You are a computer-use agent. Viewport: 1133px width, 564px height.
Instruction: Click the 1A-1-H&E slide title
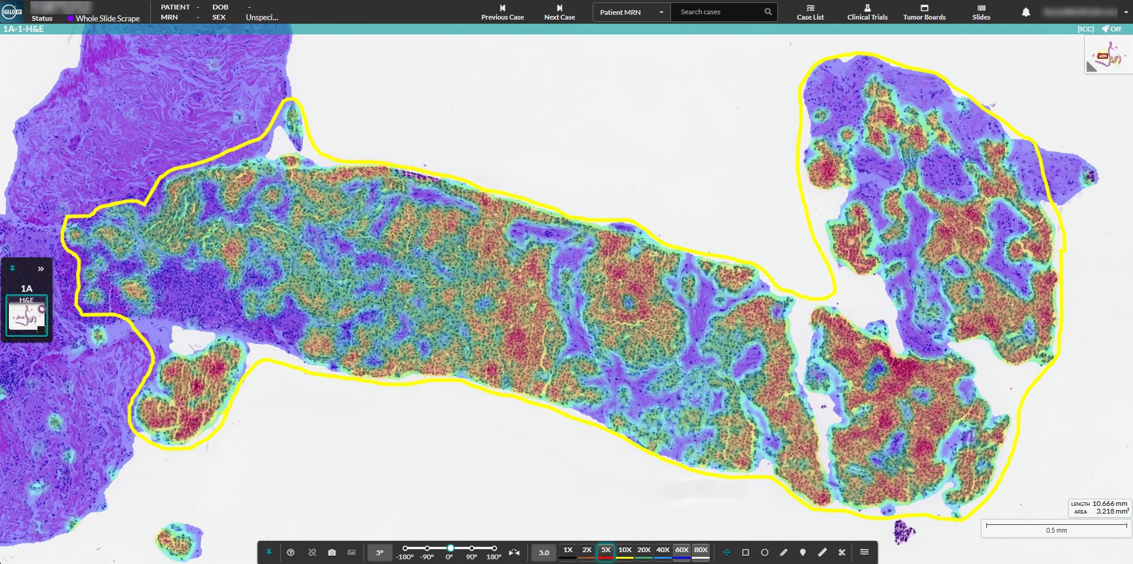[24, 28]
